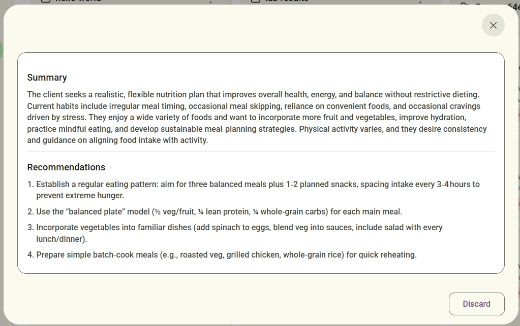Click the Discard button
The height and width of the screenshot is (326, 520).
[477, 304]
